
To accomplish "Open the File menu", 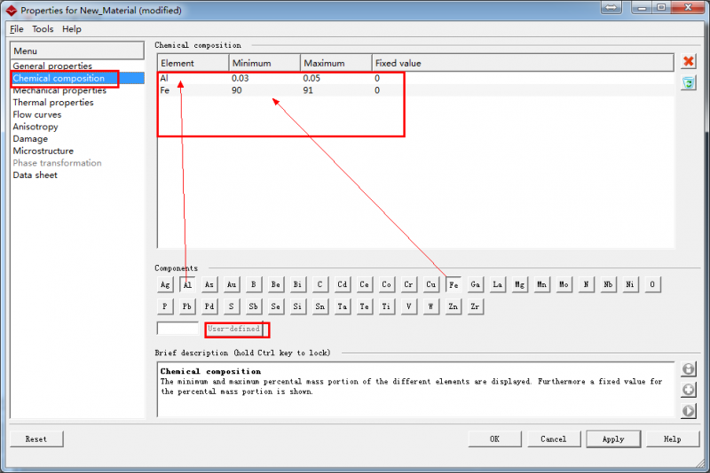I will [x=17, y=29].
